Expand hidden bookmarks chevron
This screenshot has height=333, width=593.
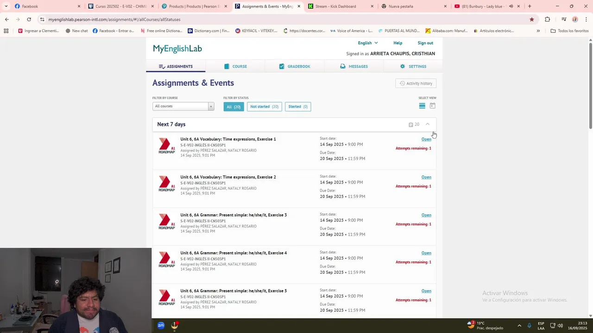click(538, 31)
